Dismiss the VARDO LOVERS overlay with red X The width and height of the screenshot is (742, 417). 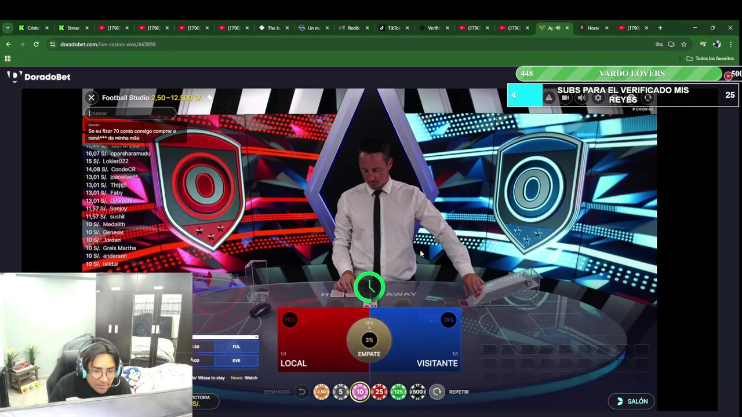[728, 76]
